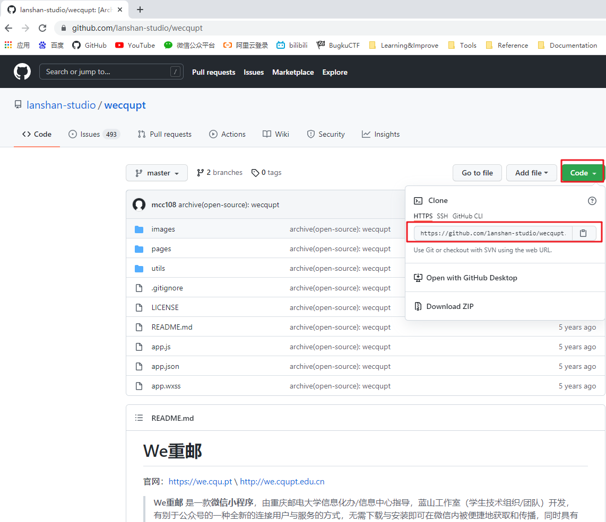606x522 pixels.
Task: Open Marketplace in the top header
Action: (x=293, y=72)
